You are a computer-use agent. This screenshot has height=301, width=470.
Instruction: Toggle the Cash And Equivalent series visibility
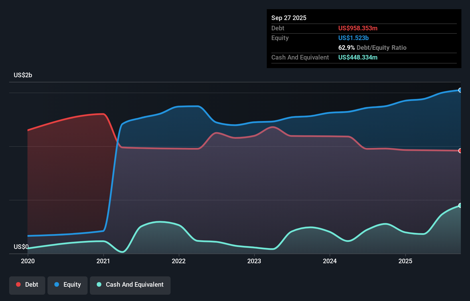click(x=130, y=285)
